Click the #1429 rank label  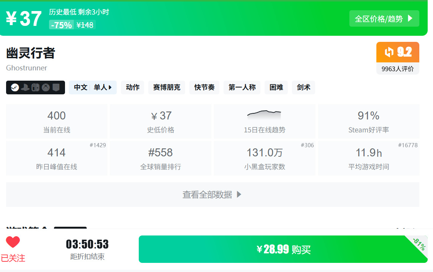click(98, 145)
